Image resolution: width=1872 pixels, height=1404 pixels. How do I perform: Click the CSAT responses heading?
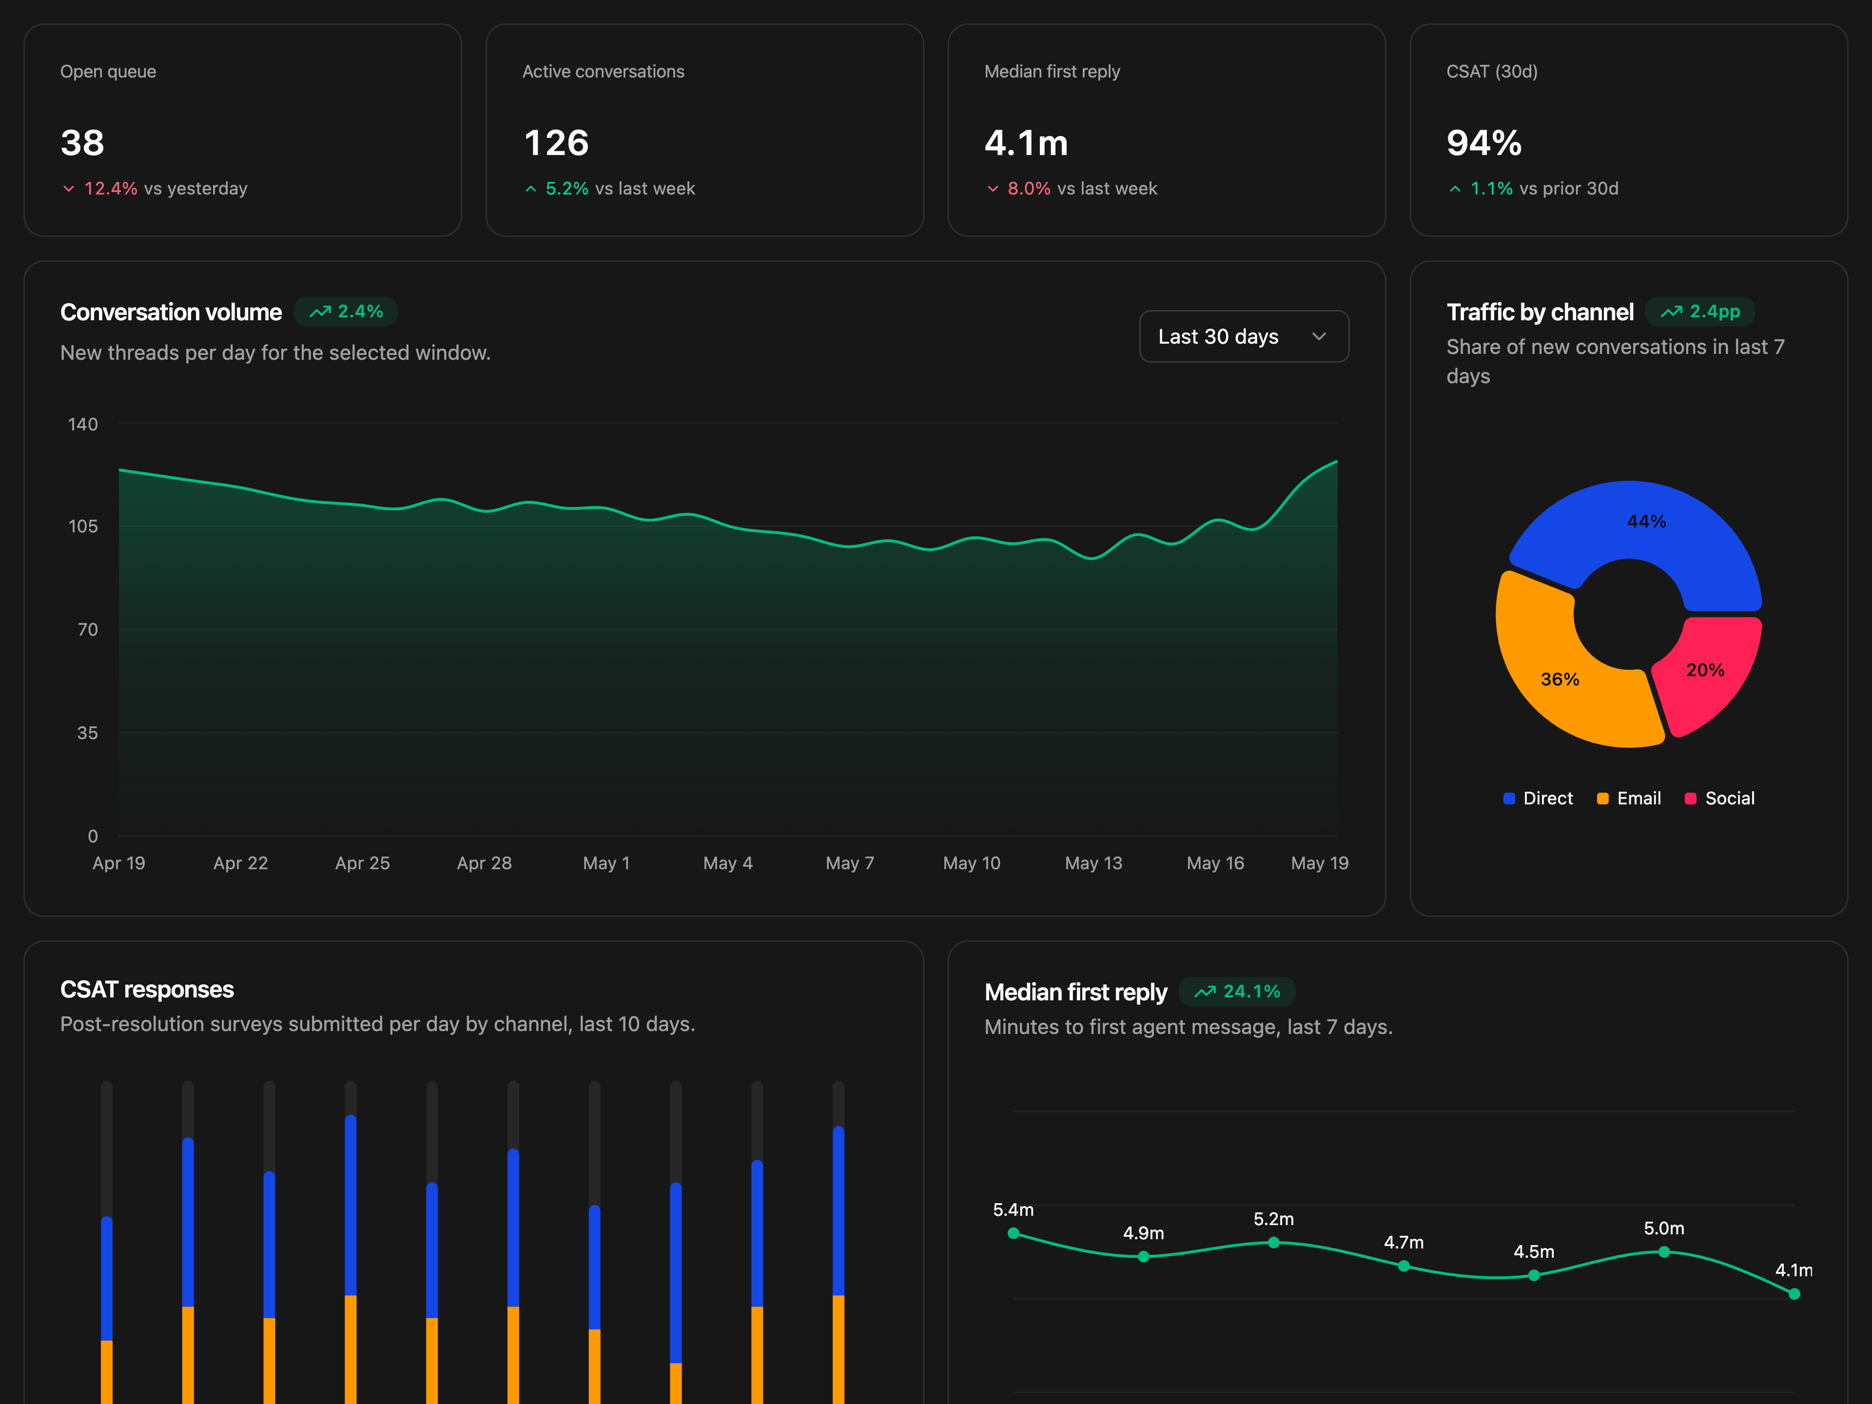click(x=147, y=989)
